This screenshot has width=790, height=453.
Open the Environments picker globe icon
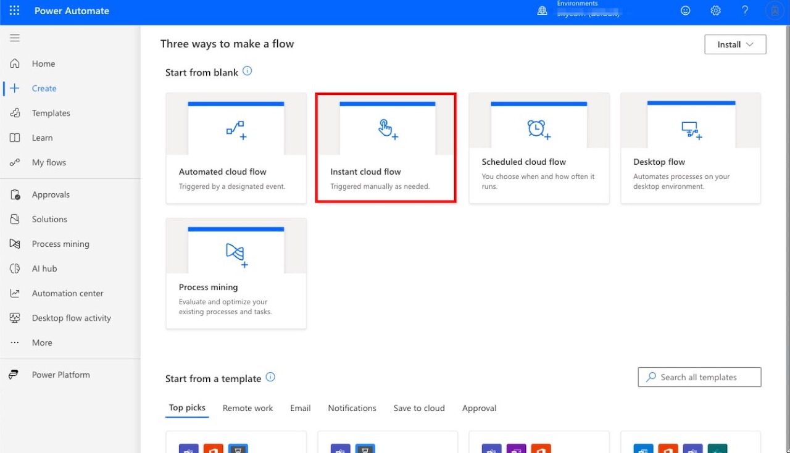click(x=542, y=10)
